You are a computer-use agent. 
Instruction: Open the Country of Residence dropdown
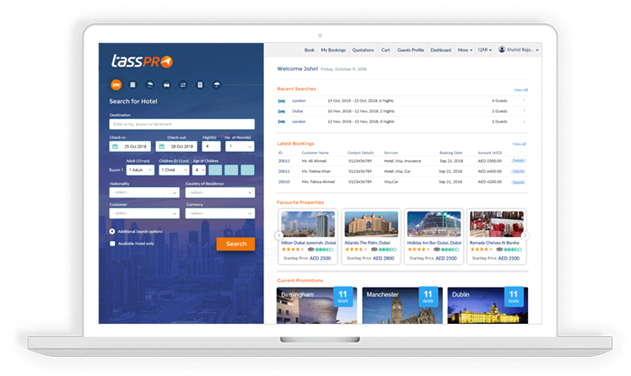click(x=219, y=192)
